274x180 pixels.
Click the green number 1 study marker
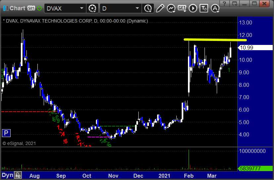point(229,70)
